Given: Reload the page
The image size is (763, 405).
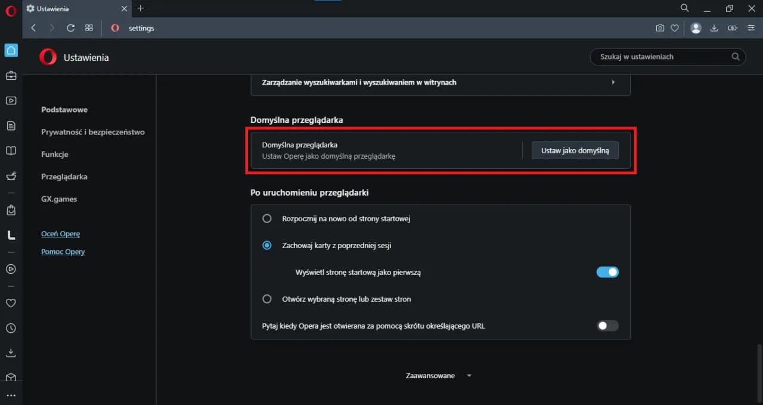Looking at the screenshot, I should (70, 27).
